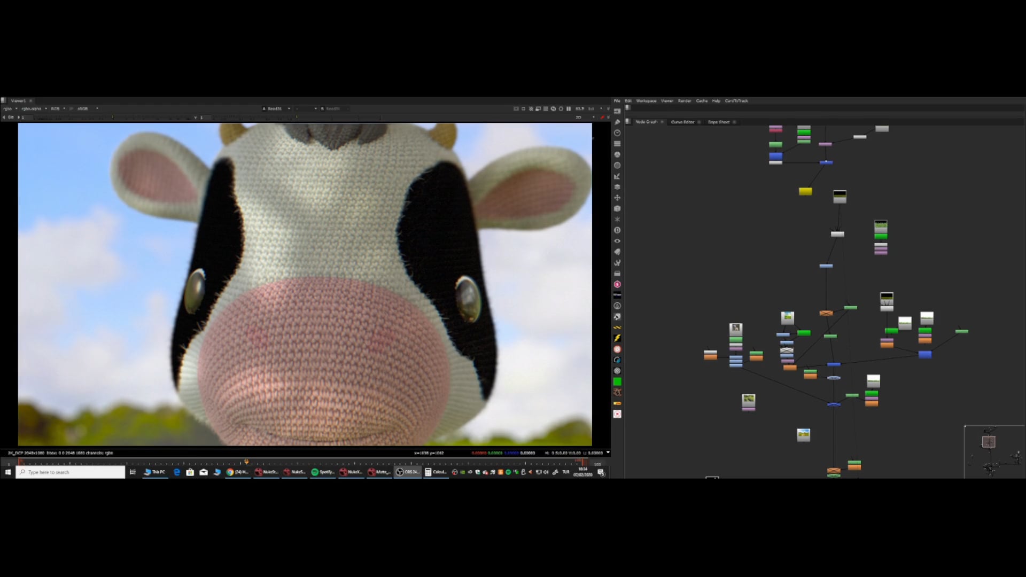Open the Deep nodes D icon
The height and width of the screenshot is (577, 1026).
click(617, 230)
